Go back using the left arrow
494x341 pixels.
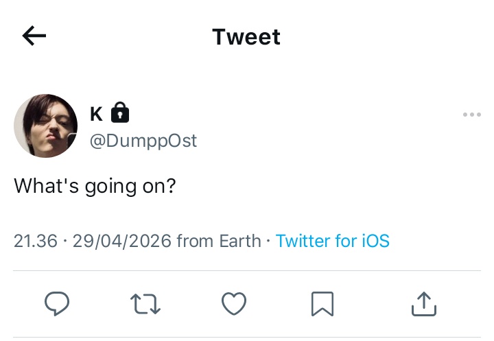(34, 36)
